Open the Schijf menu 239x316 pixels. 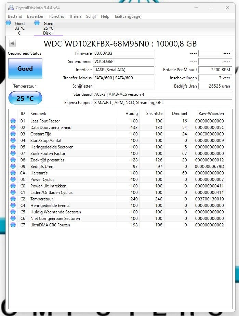click(x=91, y=16)
